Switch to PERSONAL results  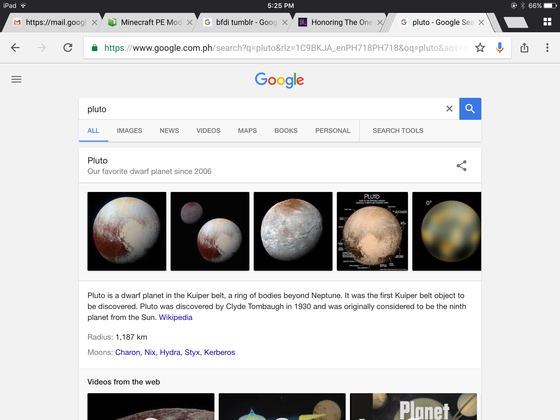pyautogui.click(x=333, y=131)
